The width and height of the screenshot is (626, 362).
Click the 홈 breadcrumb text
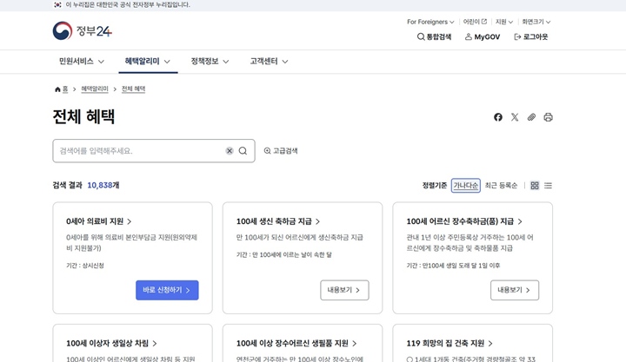click(65, 89)
